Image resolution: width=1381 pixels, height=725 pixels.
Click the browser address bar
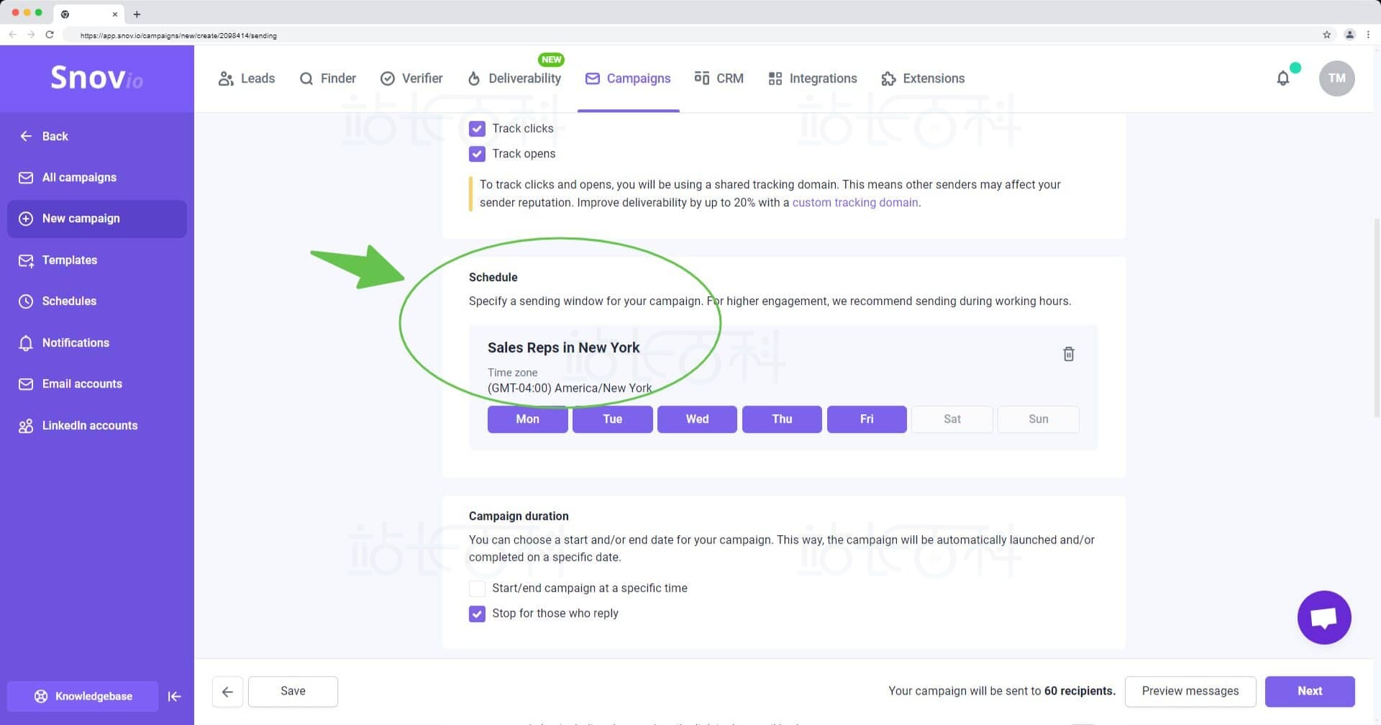coord(690,35)
